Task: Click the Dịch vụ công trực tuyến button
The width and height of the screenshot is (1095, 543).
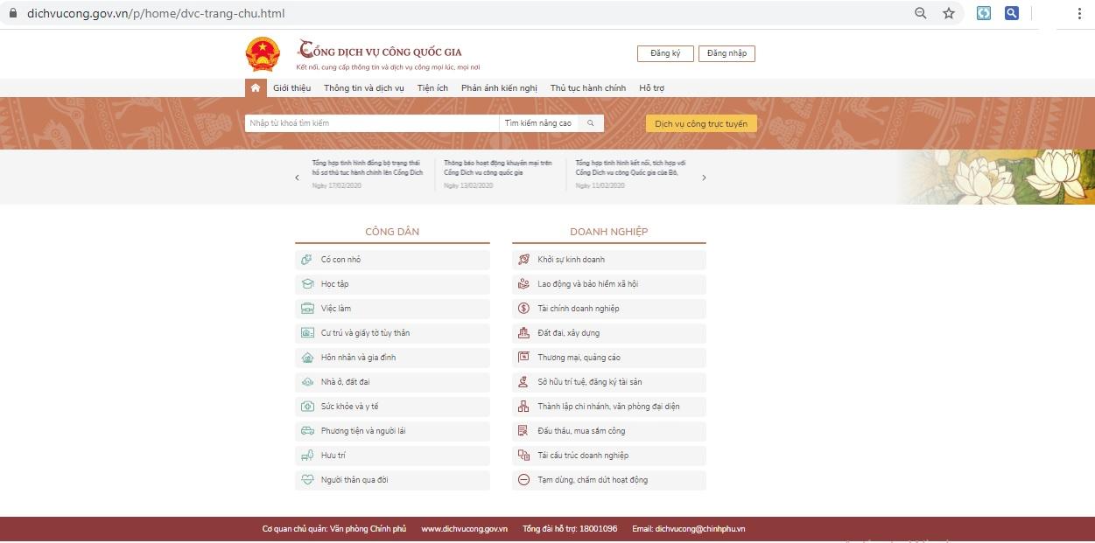Action: tap(700, 124)
